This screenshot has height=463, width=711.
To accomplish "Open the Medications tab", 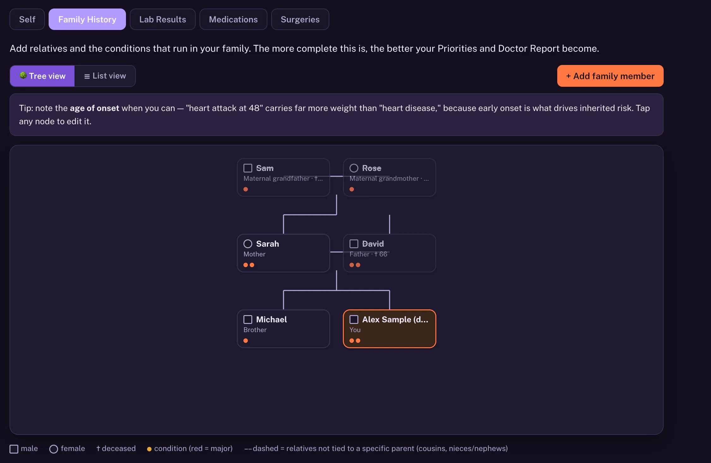I will 233,19.
